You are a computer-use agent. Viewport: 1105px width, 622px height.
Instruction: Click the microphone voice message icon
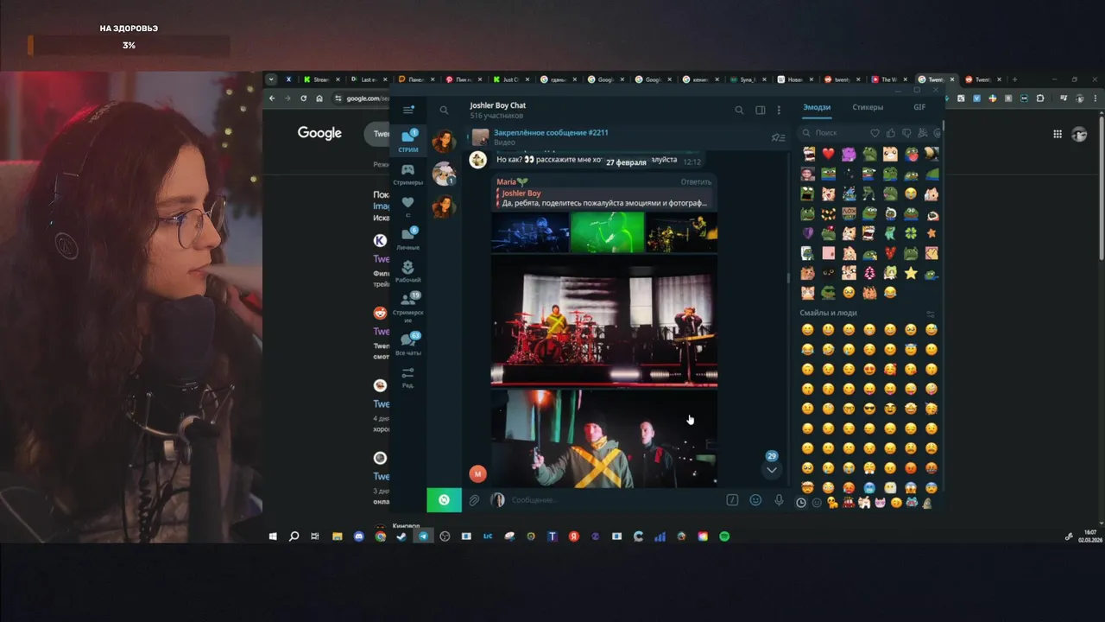click(779, 500)
